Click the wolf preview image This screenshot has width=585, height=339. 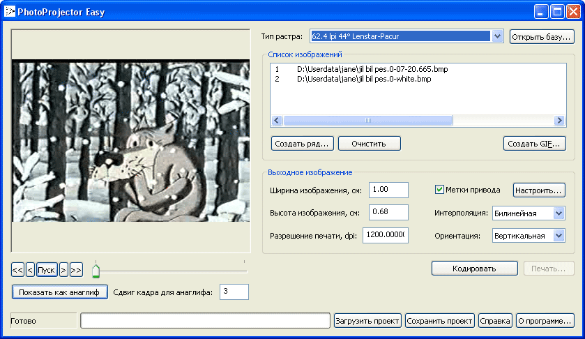coord(131,141)
